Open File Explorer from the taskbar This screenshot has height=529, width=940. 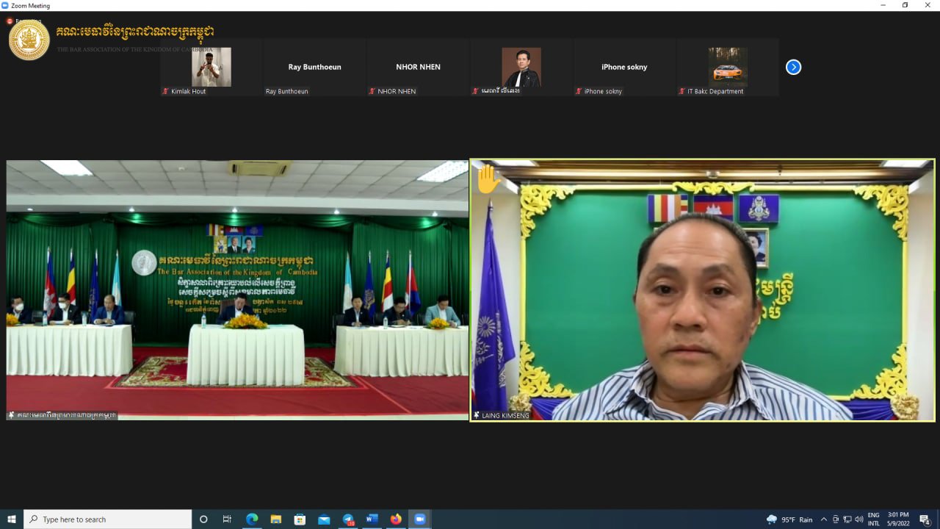click(275, 519)
